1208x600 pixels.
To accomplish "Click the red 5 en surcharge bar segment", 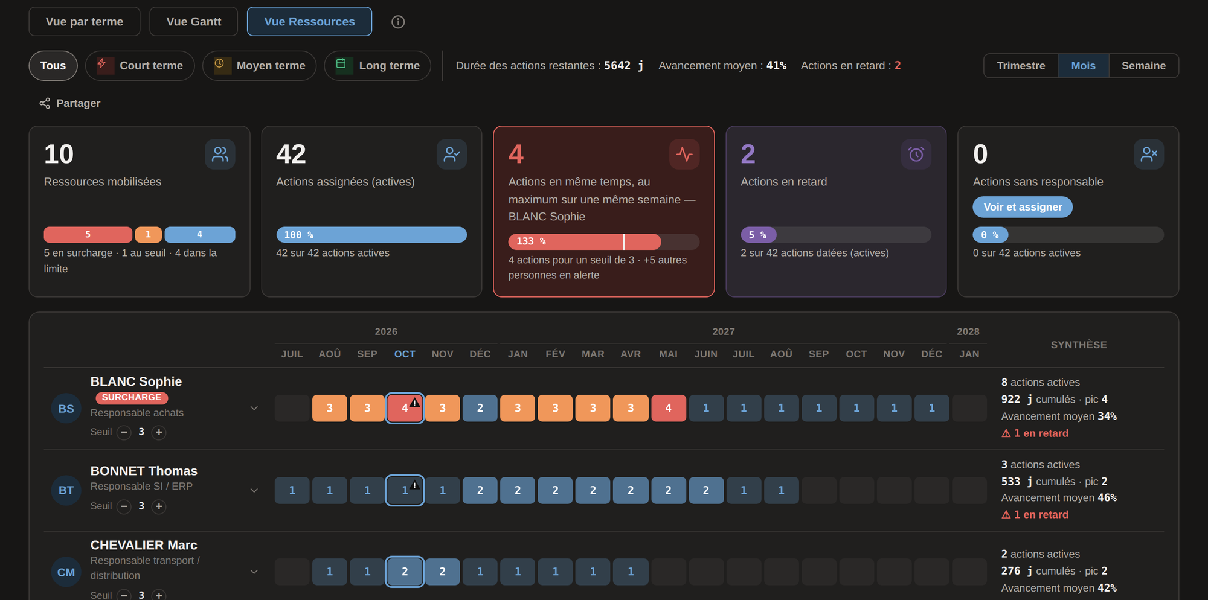I will pos(88,235).
